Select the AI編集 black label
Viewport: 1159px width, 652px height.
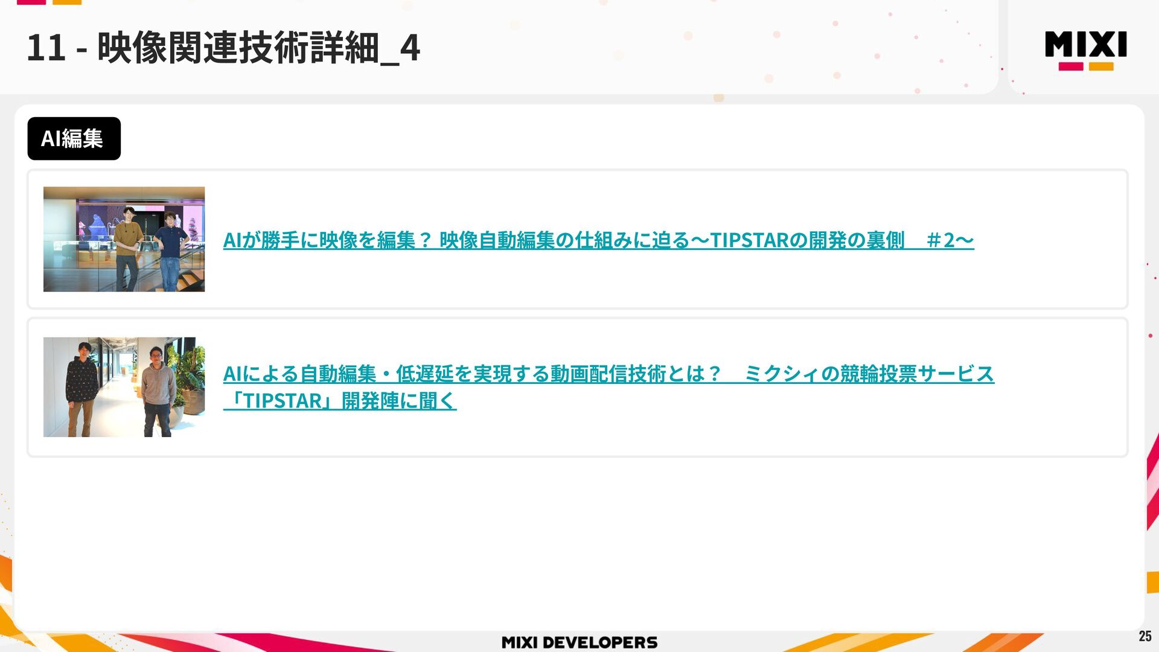click(74, 138)
